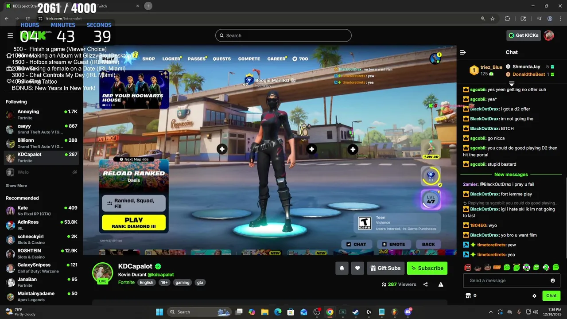Click into the Kick search box

click(283, 35)
